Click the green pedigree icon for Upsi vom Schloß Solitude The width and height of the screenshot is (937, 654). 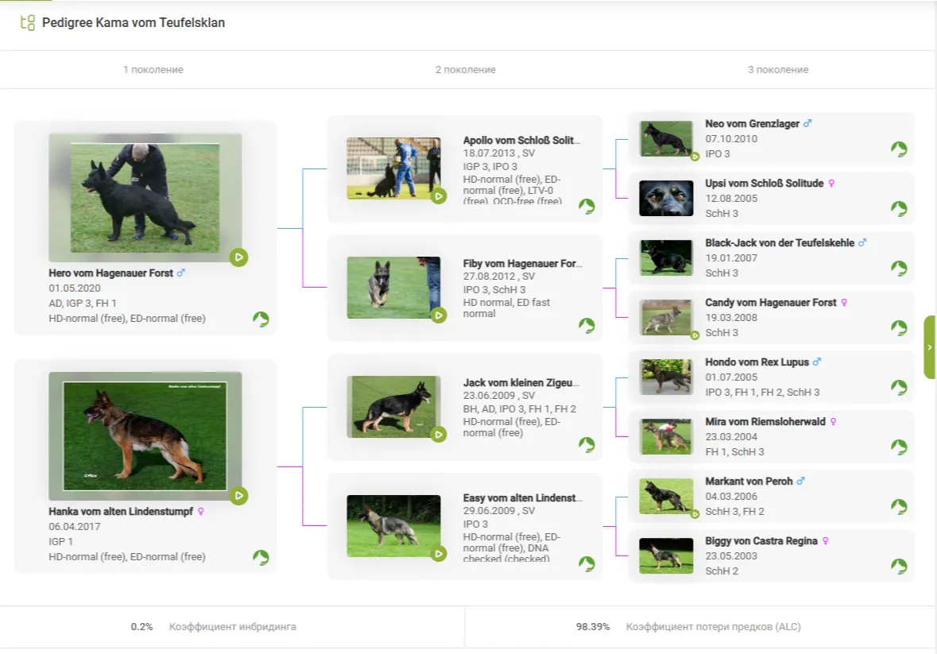pyautogui.click(x=899, y=209)
